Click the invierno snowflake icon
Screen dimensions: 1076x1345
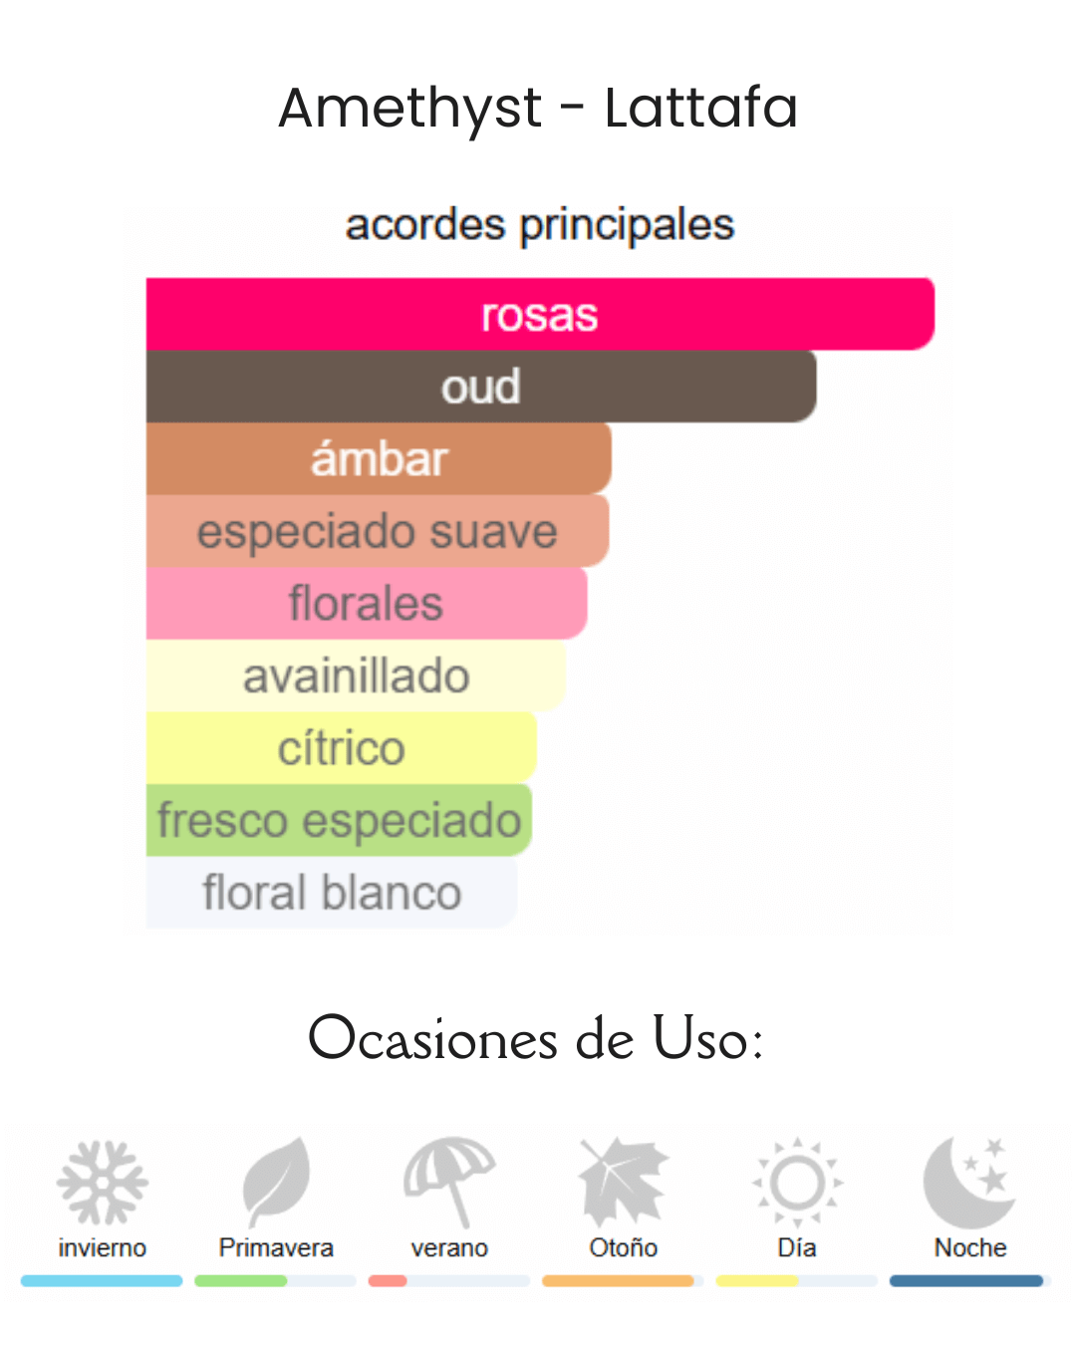pyautogui.click(x=102, y=1182)
